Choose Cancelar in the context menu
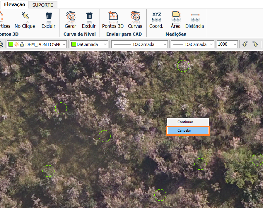 [x=188, y=130]
